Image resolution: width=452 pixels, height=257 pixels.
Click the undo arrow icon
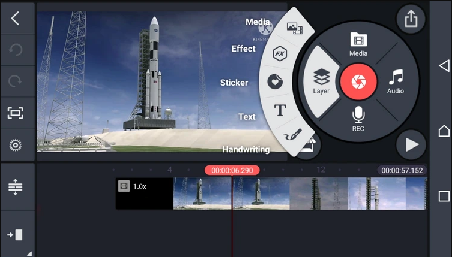coord(16,50)
